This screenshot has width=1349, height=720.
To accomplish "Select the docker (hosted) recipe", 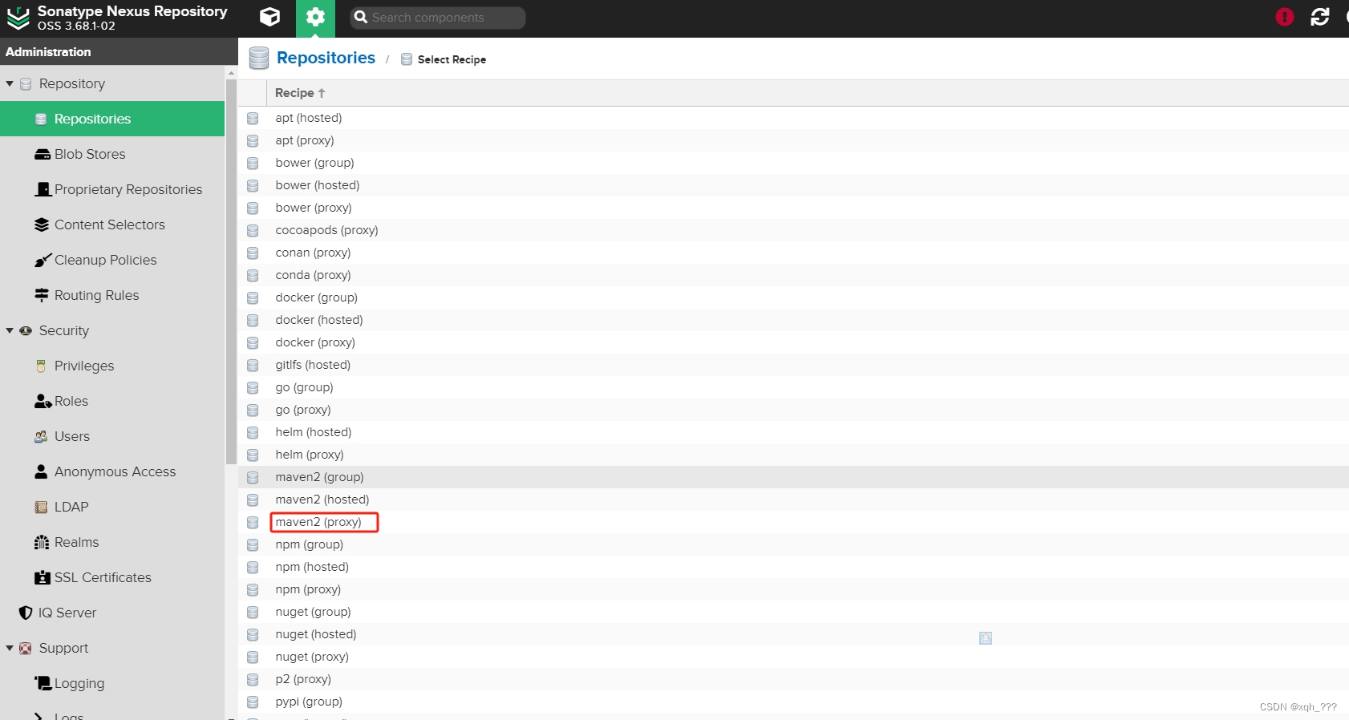I will (x=319, y=320).
